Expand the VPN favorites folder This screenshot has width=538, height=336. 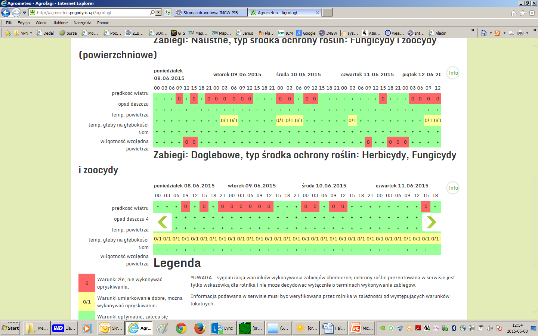(x=23, y=33)
